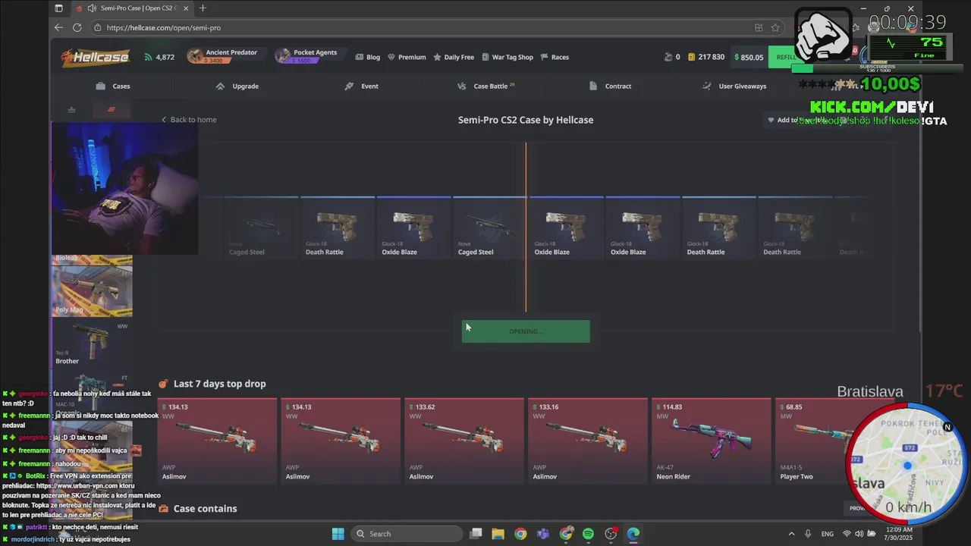This screenshot has width=971, height=546.
Task: Open a new browser tab with plus icon
Action: 203,8
